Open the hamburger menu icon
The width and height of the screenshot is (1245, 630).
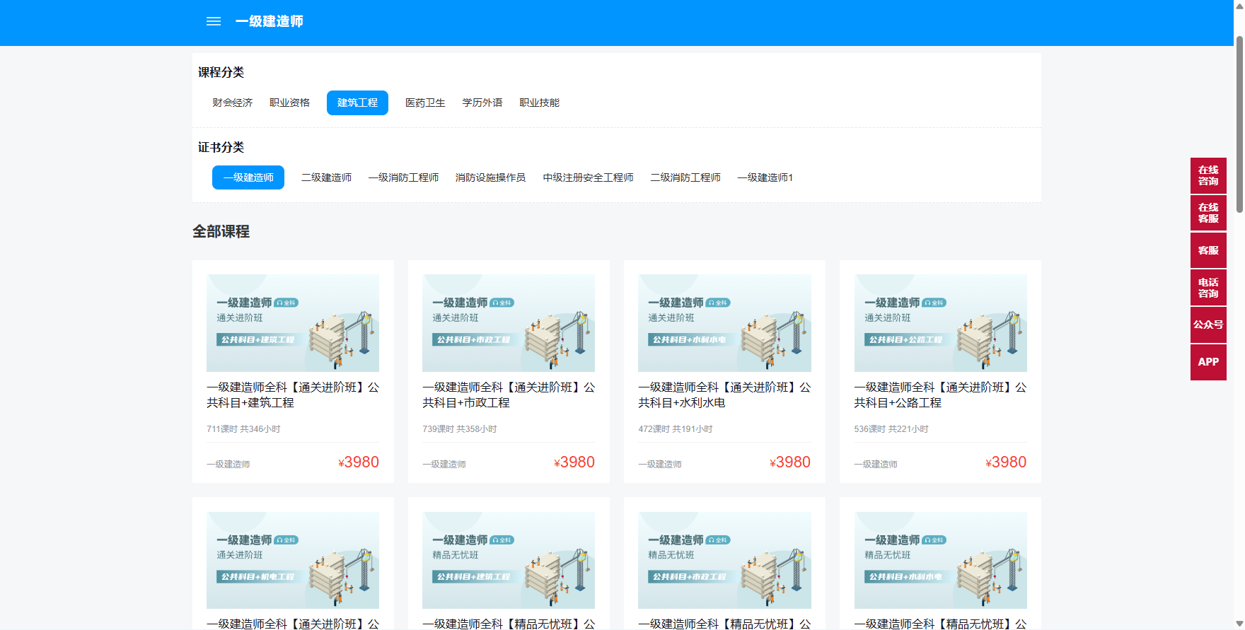coord(213,22)
